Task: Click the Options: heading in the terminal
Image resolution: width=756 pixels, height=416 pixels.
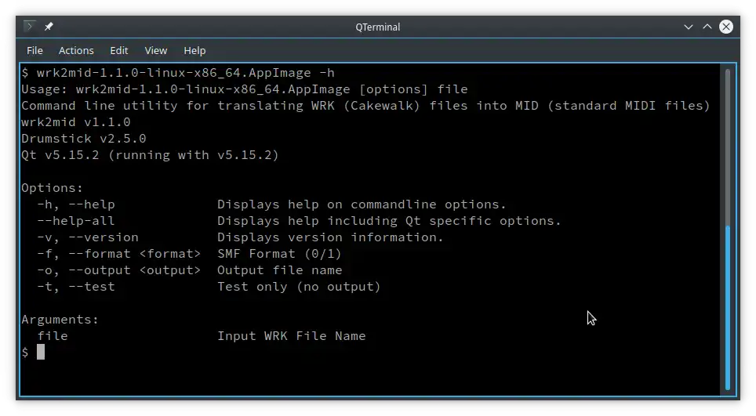Action: [x=53, y=188]
